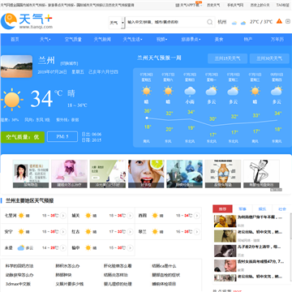Click the 兰州15天天气 button
Screen dimensions: 292x292
[x=227, y=58]
